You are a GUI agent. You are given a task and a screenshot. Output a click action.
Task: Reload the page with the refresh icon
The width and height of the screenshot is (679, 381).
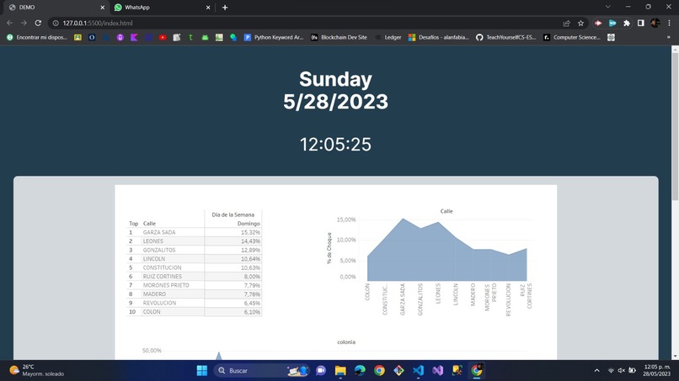pyautogui.click(x=38, y=23)
